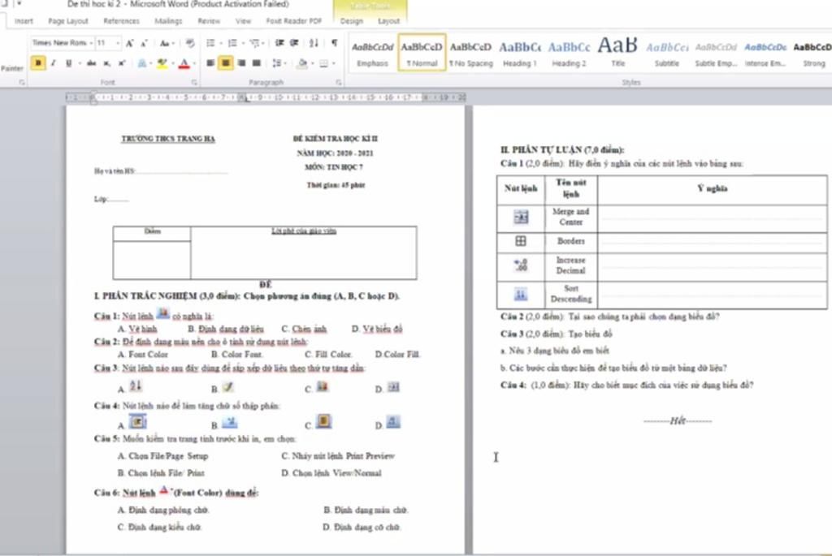This screenshot has width=832, height=556.
Task: Toggle Italic formatting
Action: pyautogui.click(x=53, y=63)
